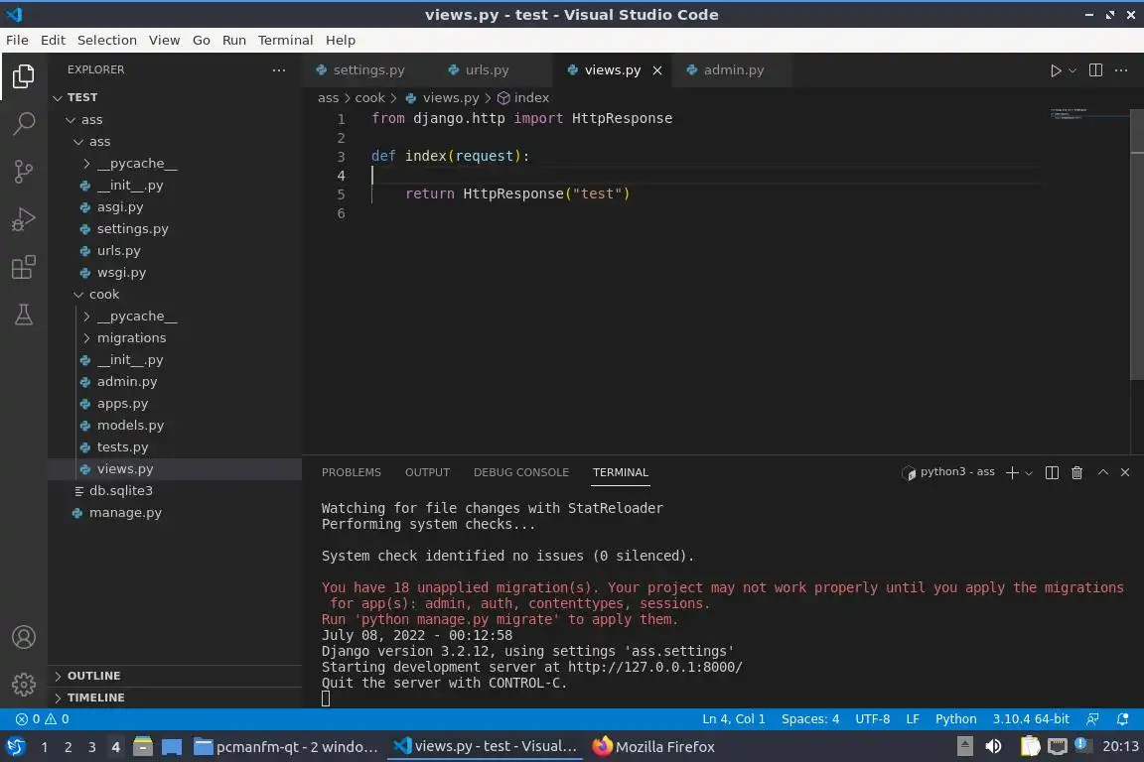
Task: Change indentation via Spaces: 4
Action: pyautogui.click(x=810, y=719)
